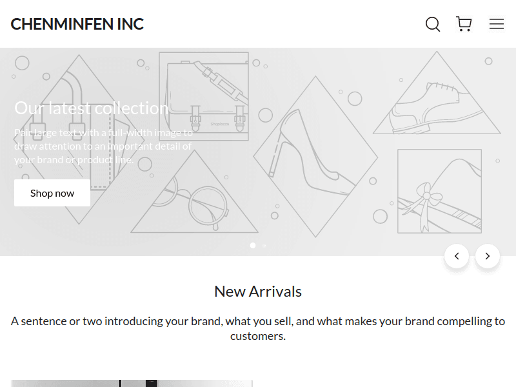
Task: Advance to the next slide arrow
Action: (x=488, y=256)
